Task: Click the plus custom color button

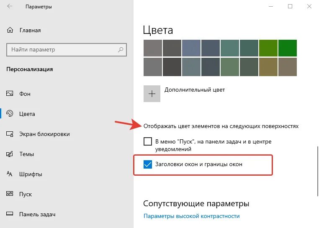Action: click(x=152, y=94)
